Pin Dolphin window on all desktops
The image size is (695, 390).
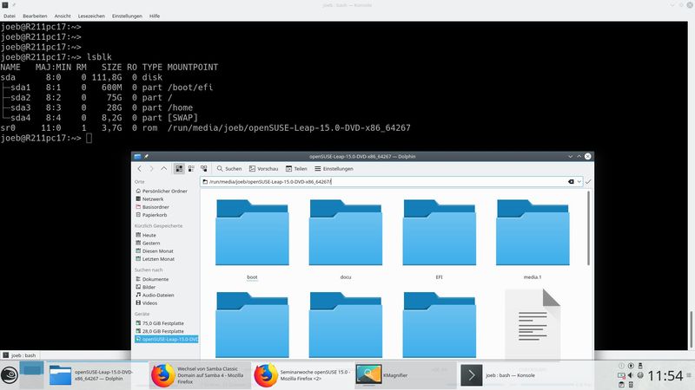[x=146, y=157]
